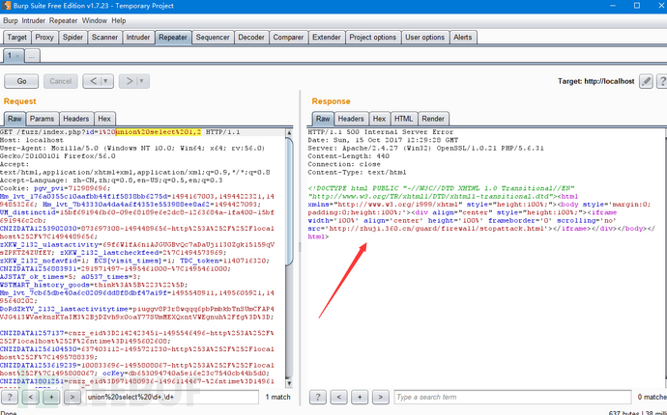The height and width of the screenshot is (415, 667).
Task: Select the Request Params tab
Action: tap(42, 119)
